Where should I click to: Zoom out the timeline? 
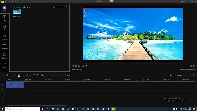[175, 75]
